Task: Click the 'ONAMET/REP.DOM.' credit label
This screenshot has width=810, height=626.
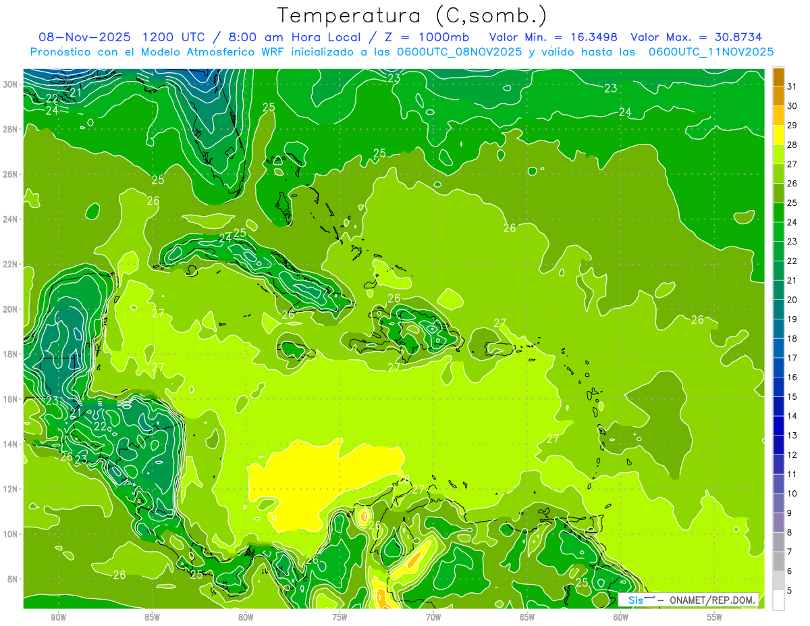Action: (713, 600)
